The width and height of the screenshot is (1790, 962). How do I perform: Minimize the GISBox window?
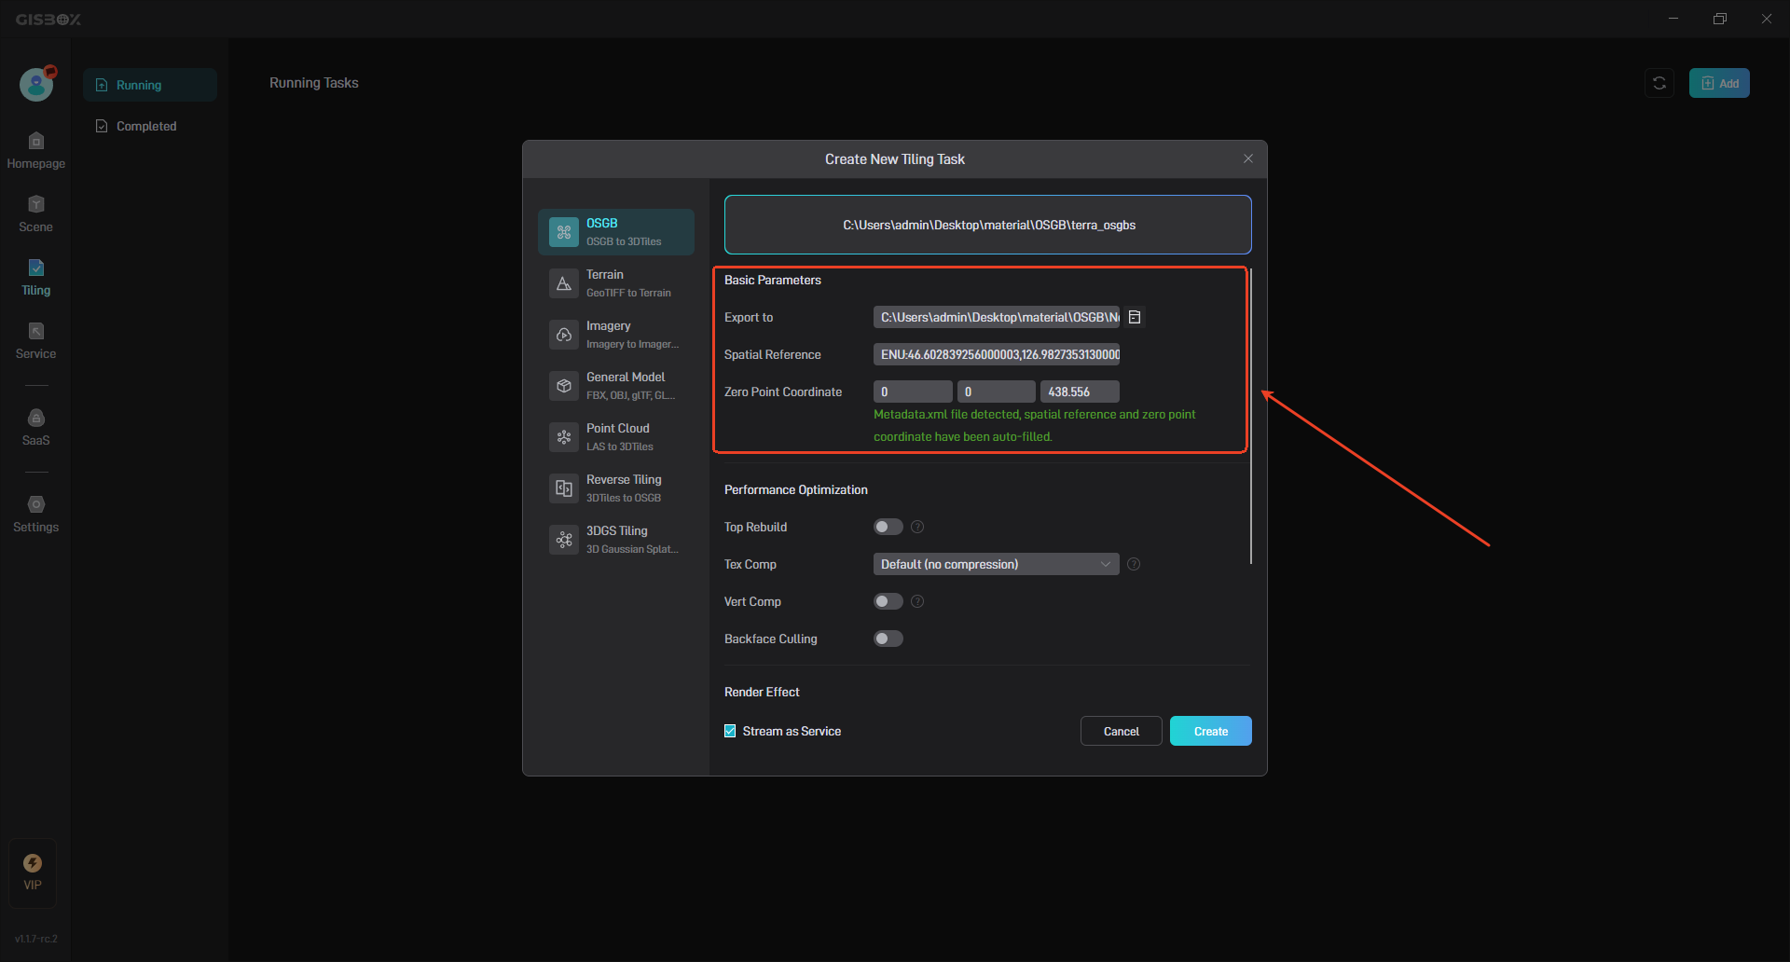coord(1673,19)
